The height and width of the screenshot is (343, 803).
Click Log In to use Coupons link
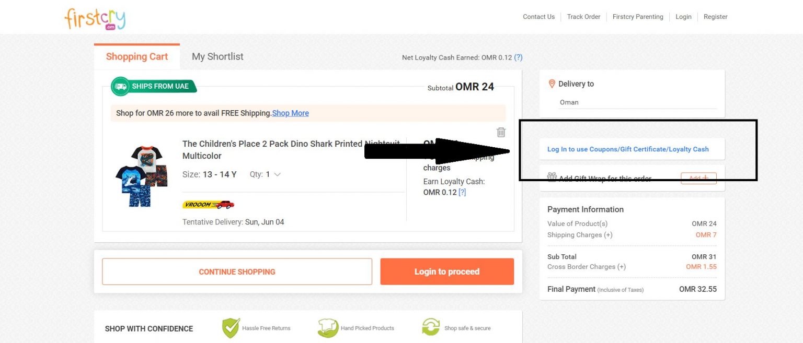pyautogui.click(x=628, y=149)
